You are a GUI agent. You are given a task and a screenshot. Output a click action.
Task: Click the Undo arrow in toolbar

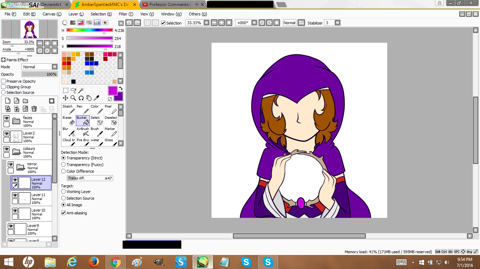(129, 23)
